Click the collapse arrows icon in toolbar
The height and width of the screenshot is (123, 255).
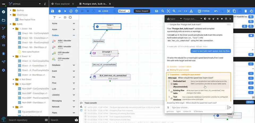[x=180, y=11]
